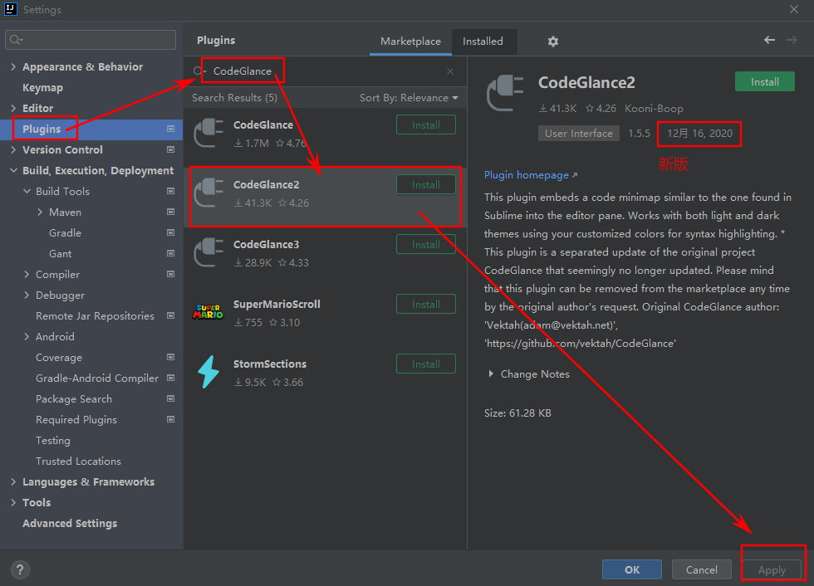
Task: Click project-level icon beside Gradle-Android Compiler
Action: 170,378
